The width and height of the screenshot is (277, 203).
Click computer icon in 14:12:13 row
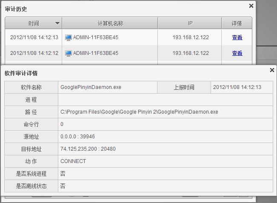click(x=69, y=37)
